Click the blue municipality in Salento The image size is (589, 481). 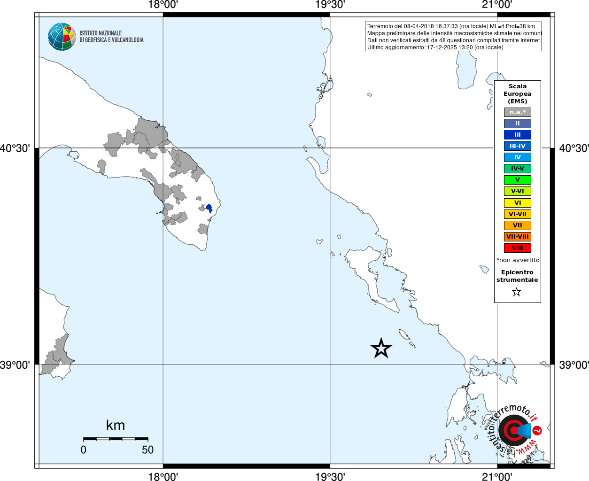click(209, 208)
